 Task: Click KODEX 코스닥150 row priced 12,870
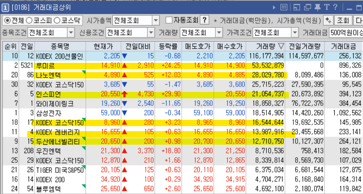[x=59, y=161]
